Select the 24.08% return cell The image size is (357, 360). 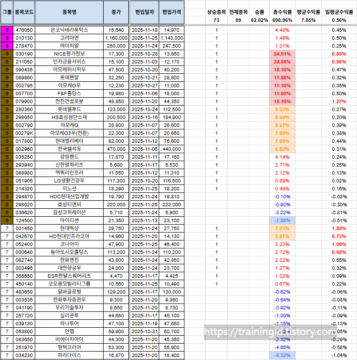282,62
